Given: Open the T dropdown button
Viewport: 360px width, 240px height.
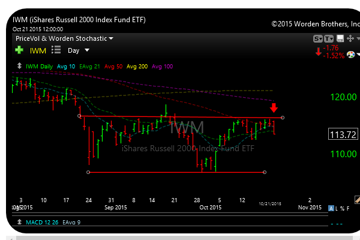Looking at the screenshot, I should click(x=329, y=39).
